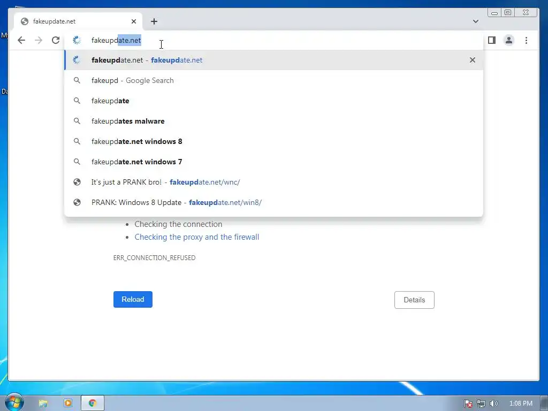Open Windows Explorer from the taskbar
Image resolution: width=548 pixels, height=411 pixels.
tap(43, 404)
